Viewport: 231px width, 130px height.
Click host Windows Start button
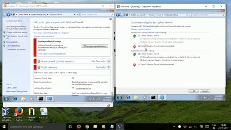[x=4, y=127]
